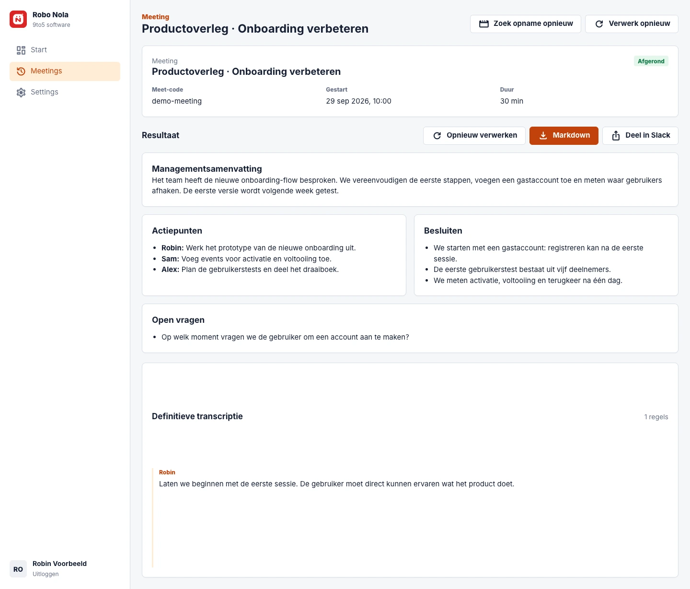Click the refresh icon on Verwerk opnieuw
This screenshot has width=690, height=589.
[599, 24]
